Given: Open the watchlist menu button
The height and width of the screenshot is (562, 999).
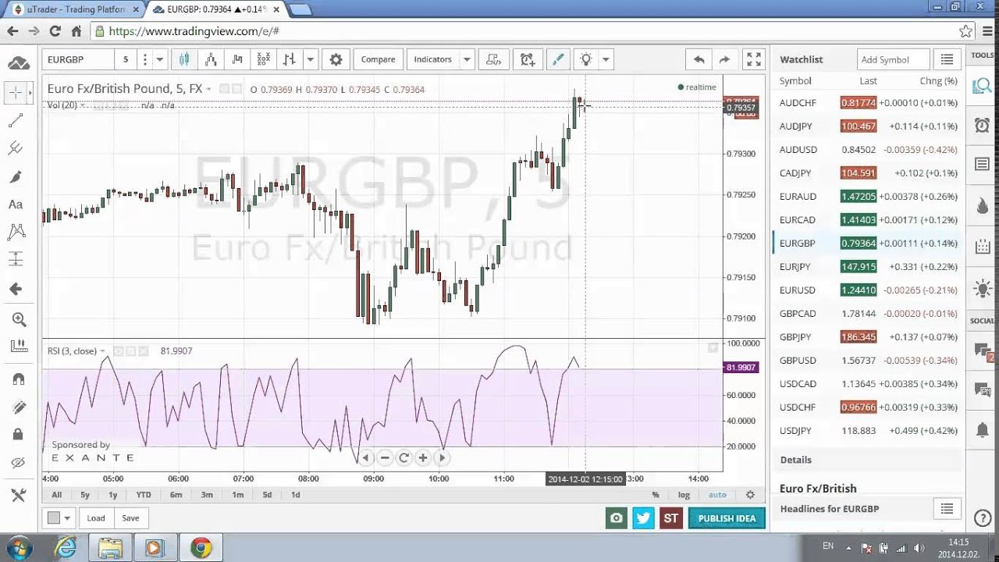Looking at the screenshot, I should click(x=947, y=59).
